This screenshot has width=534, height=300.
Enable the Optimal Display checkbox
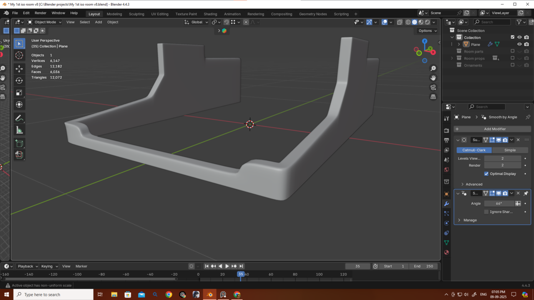(x=486, y=174)
